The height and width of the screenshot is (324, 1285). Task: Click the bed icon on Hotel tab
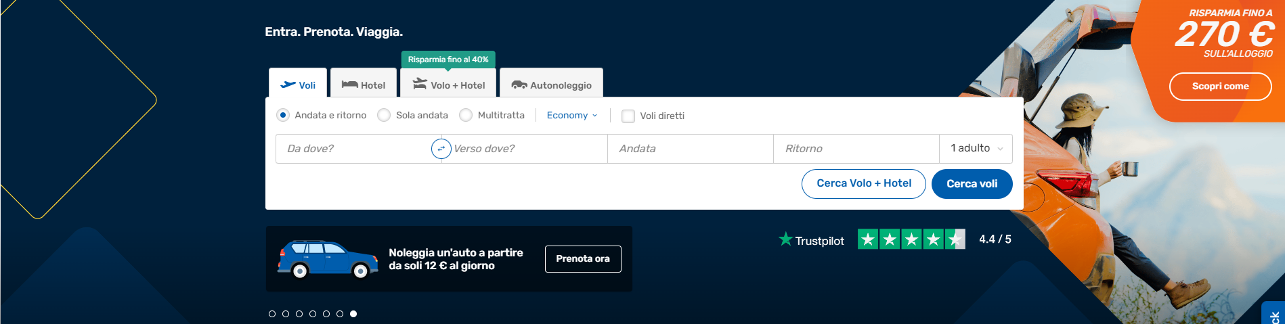(349, 85)
